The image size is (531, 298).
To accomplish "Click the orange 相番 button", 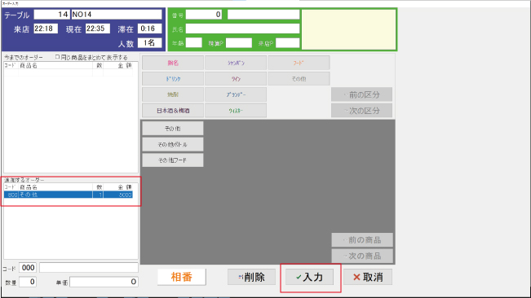I will pyautogui.click(x=182, y=277).
